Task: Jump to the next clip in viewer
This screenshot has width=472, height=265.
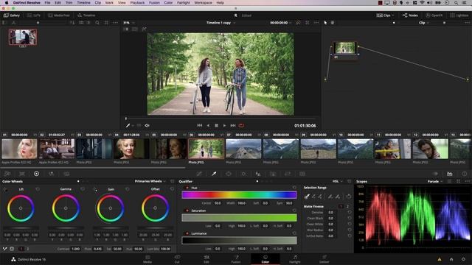Action: pos(233,126)
